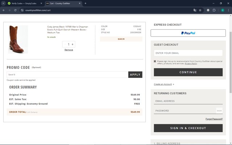Expand Create an Account section
The width and height of the screenshot is (232, 145).
(x=164, y=84)
